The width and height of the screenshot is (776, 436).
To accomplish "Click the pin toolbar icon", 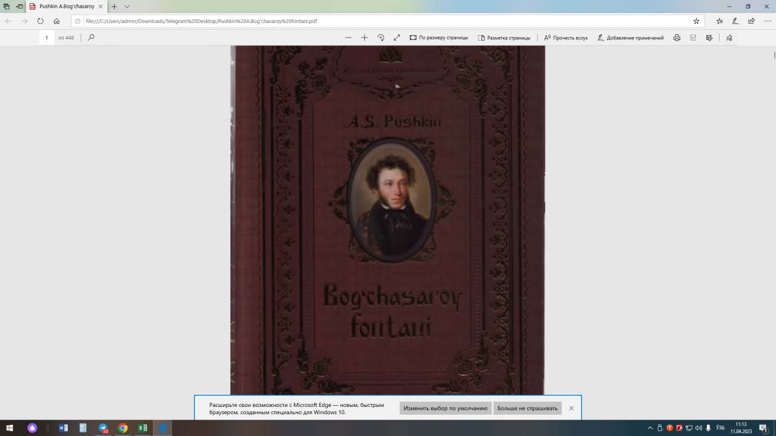I will coord(729,38).
